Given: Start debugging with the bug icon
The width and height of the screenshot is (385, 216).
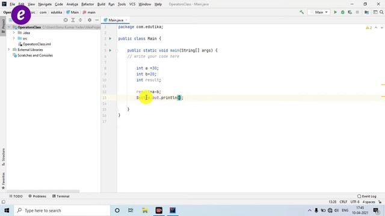Looking at the screenshot, I should [x=342, y=12].
